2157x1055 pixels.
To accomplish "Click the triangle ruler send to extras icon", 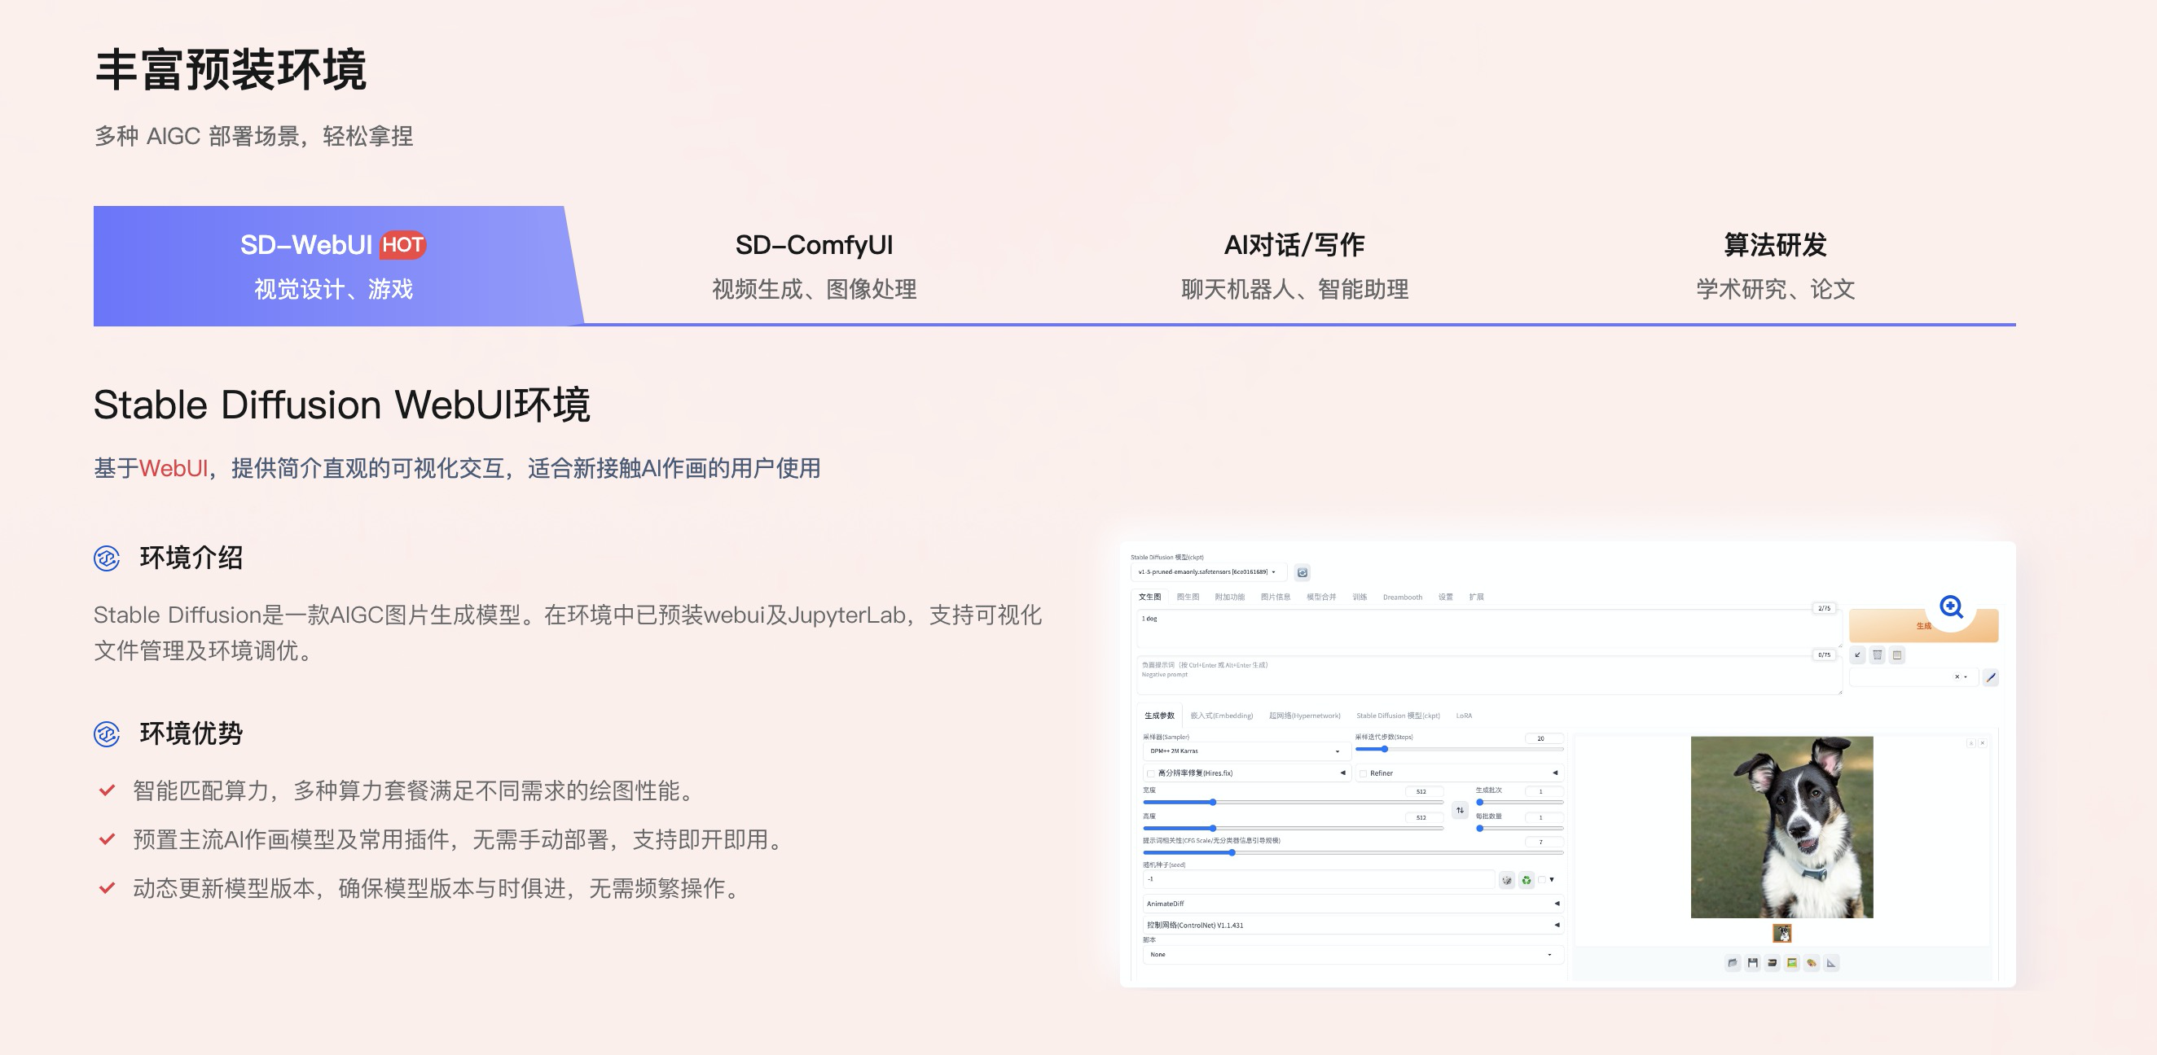I will (1831, 963).
